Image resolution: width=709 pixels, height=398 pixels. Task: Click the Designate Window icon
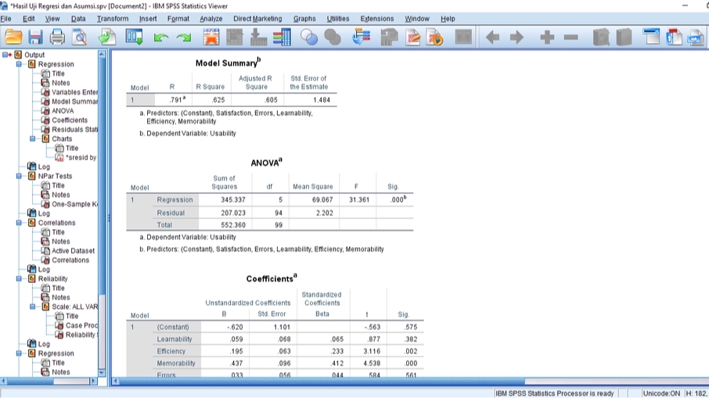pos(463,37)
